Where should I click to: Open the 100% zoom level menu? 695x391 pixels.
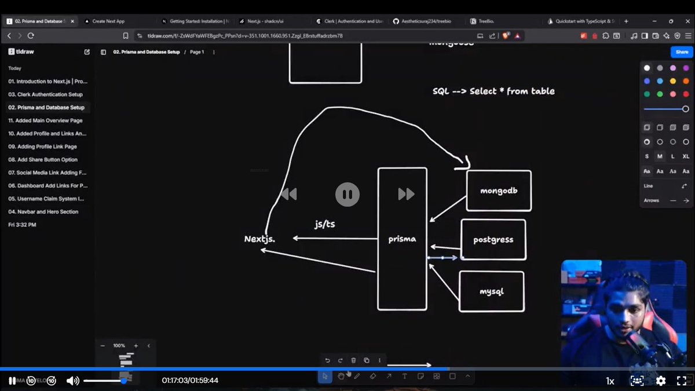point(119,346)
